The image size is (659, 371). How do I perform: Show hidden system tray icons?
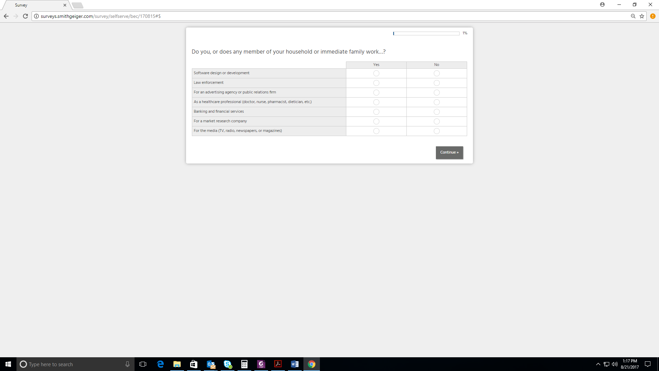pyautogui.click(x=598, y=364)
